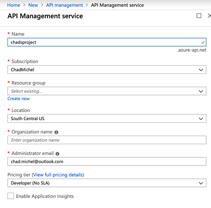Click the Name field containing chadsproject

(x=107, y=42)
